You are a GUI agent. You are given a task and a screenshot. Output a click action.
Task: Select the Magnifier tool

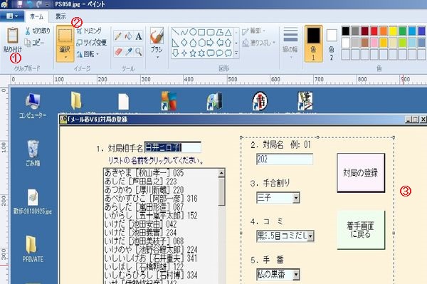[x=139, y=51]
